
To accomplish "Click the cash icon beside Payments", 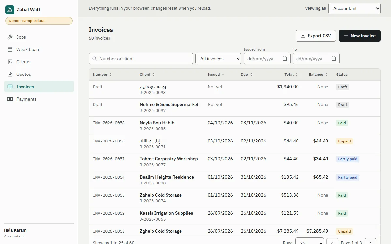I will click(10, 99).
